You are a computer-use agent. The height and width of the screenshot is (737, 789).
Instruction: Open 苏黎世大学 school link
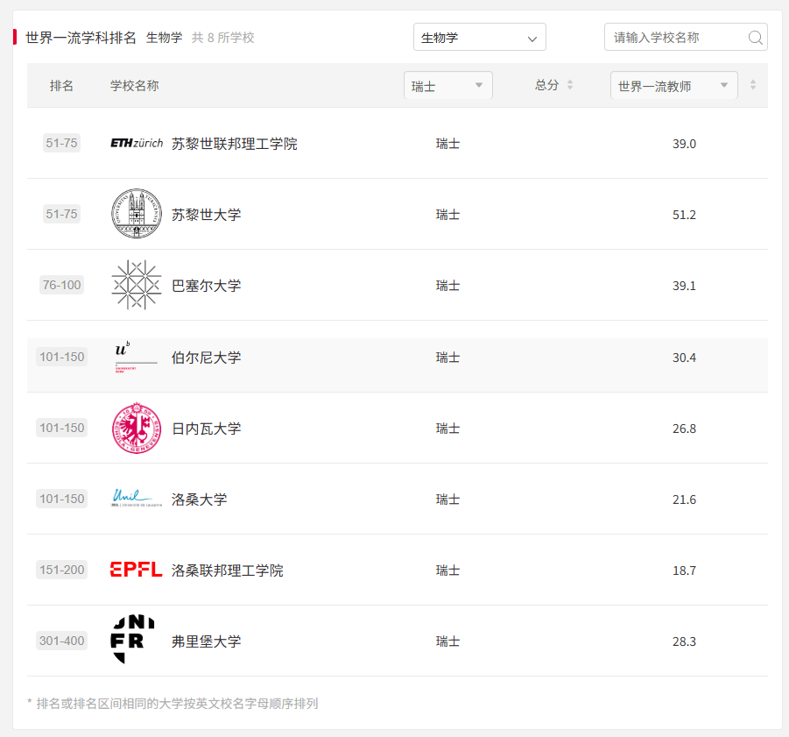coord(207,215)
